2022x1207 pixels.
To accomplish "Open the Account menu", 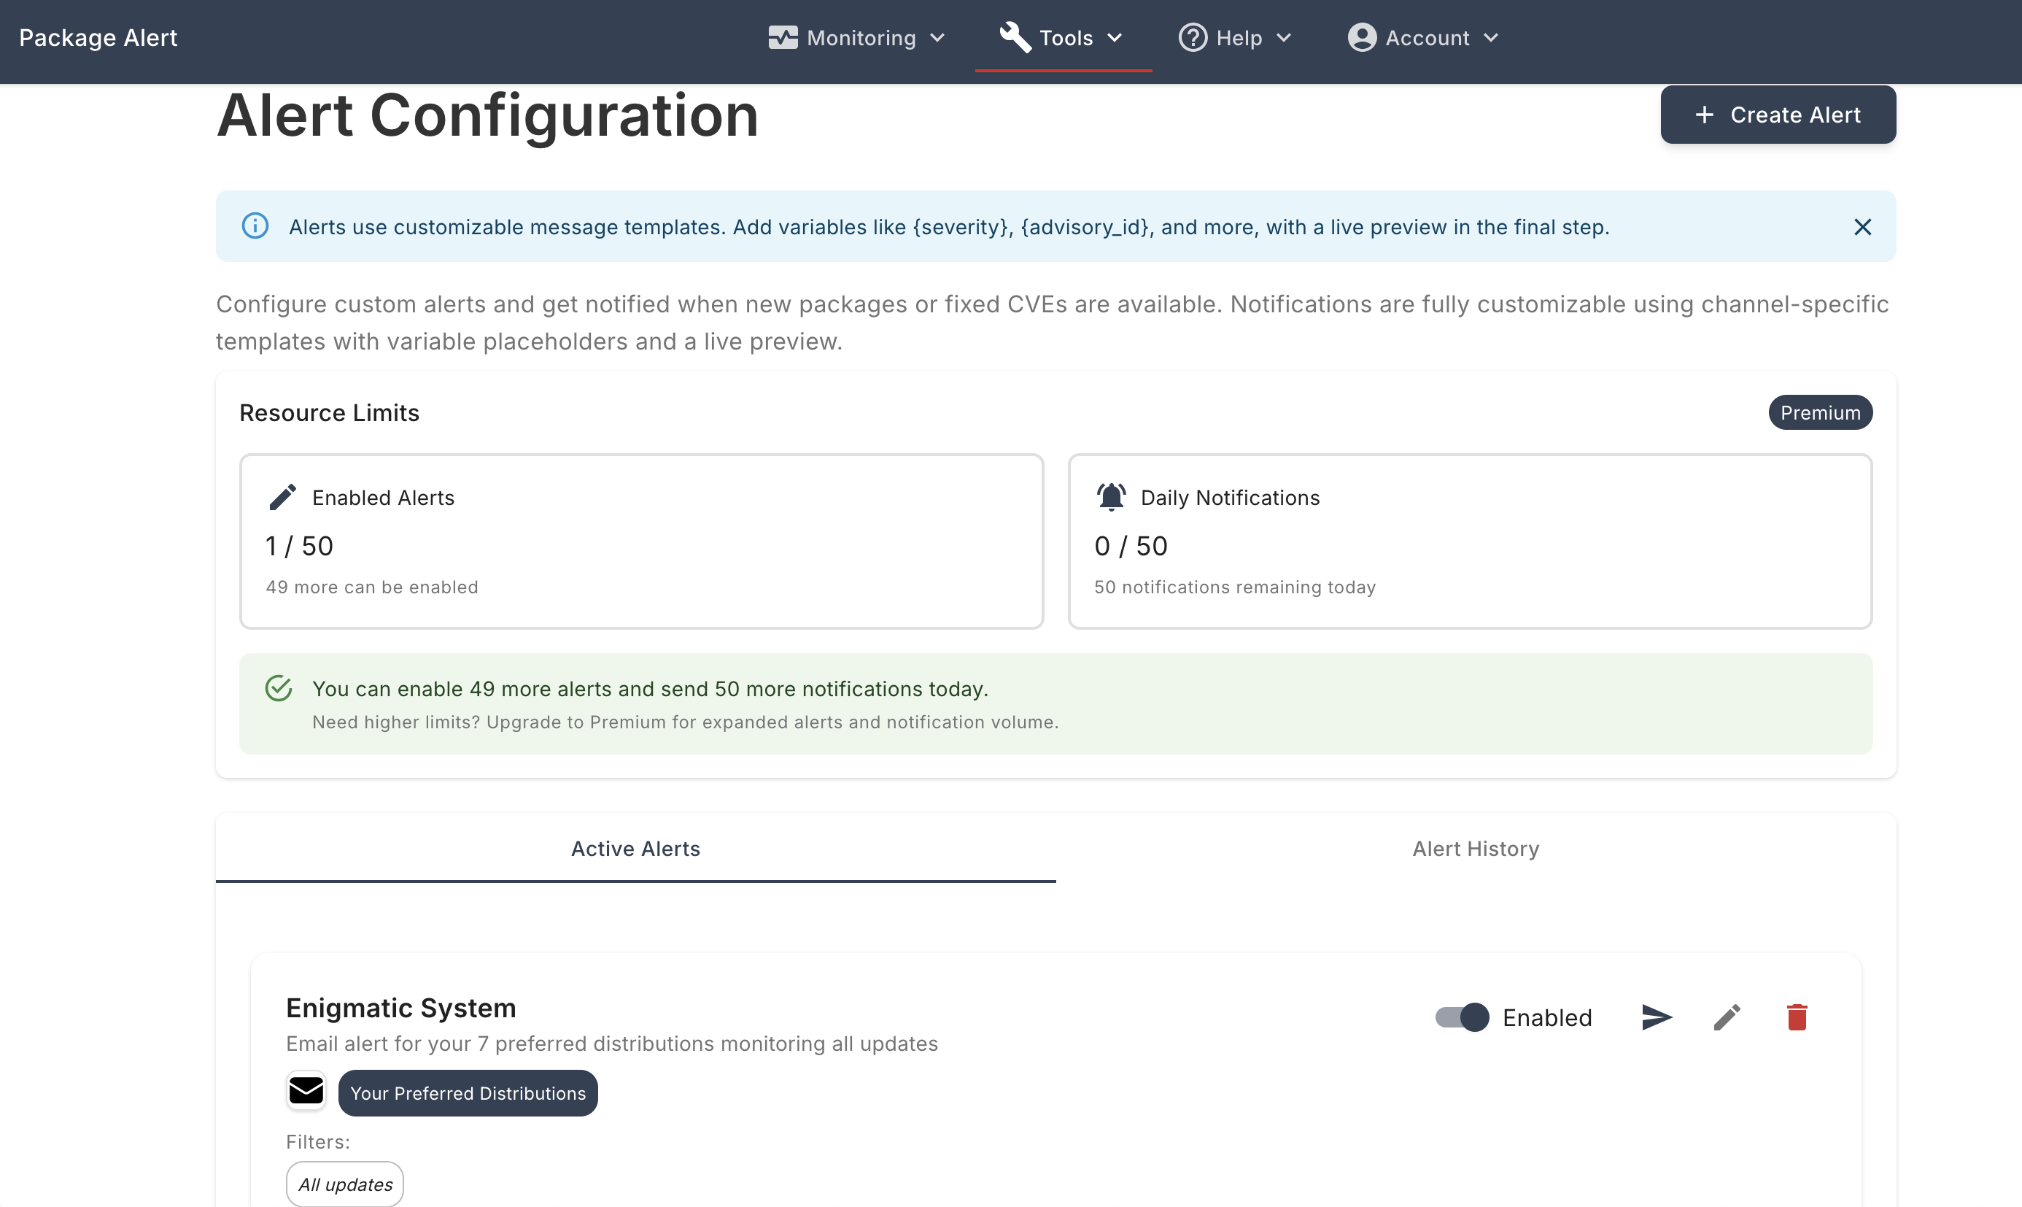I will [1423, 37].
